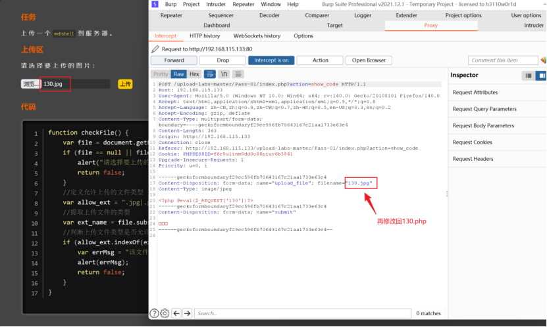Image resolution: width=547 pixels, height=327 pixels.
Task: Click the PHPSESSID cookie value
Action: click(x=253, y=154)
